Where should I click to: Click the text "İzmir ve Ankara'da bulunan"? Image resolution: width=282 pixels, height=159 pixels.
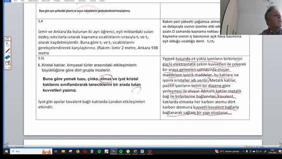(x=63, y=31)
